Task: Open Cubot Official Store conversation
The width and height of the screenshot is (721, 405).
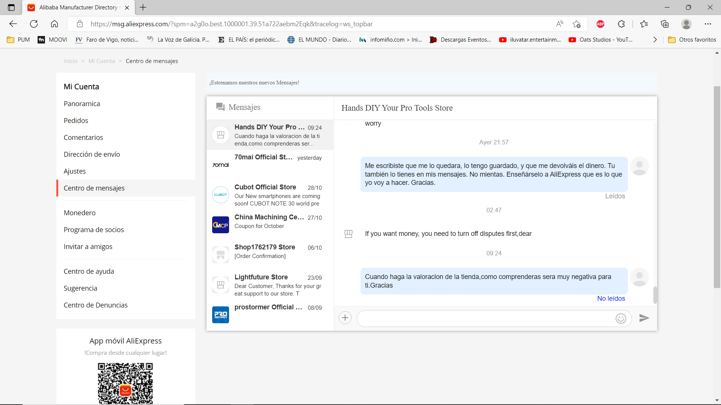Action: pos(270,195)
